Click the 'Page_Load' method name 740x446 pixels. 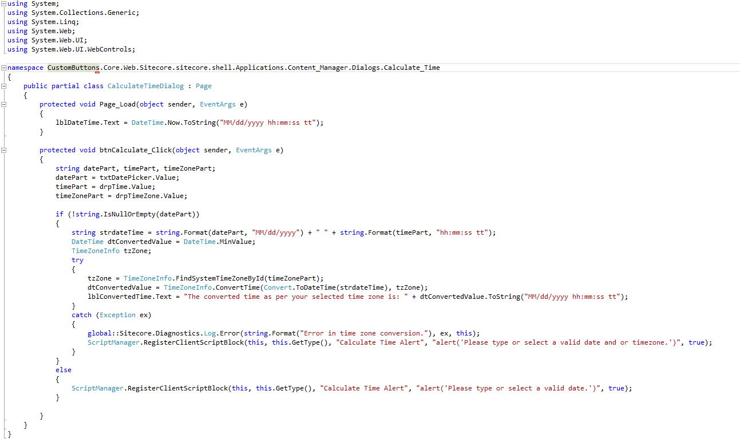[x=118, y=104]
